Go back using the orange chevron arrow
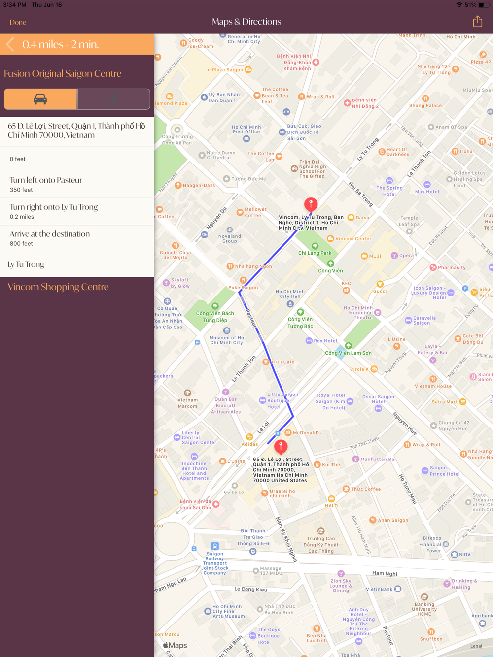 pos(10,44)
